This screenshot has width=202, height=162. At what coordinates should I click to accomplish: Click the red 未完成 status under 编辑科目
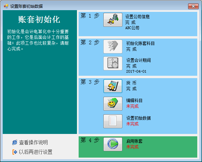[132, 106]
